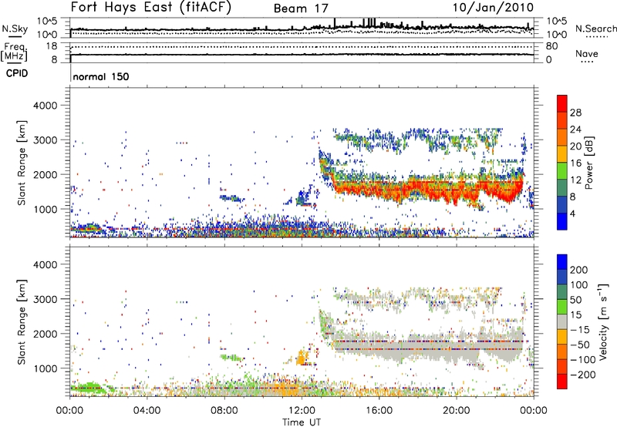Image resolution: width=617 pixels, height=427 pixels.
Task: Click the 'Beam 17' label
Action: (x=301, y=8)
